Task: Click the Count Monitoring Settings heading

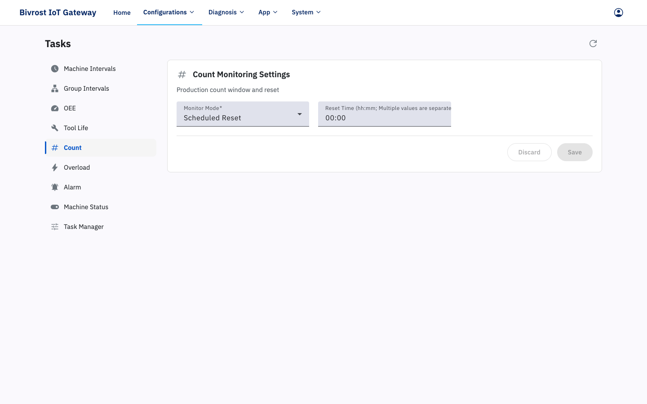Action: pos(241,75)
